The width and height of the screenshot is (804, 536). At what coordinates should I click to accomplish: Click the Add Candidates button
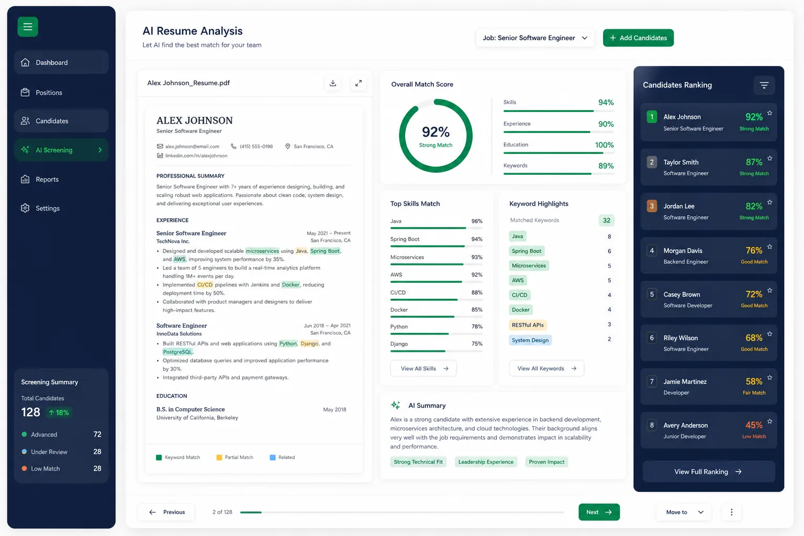tap(638, 38)
